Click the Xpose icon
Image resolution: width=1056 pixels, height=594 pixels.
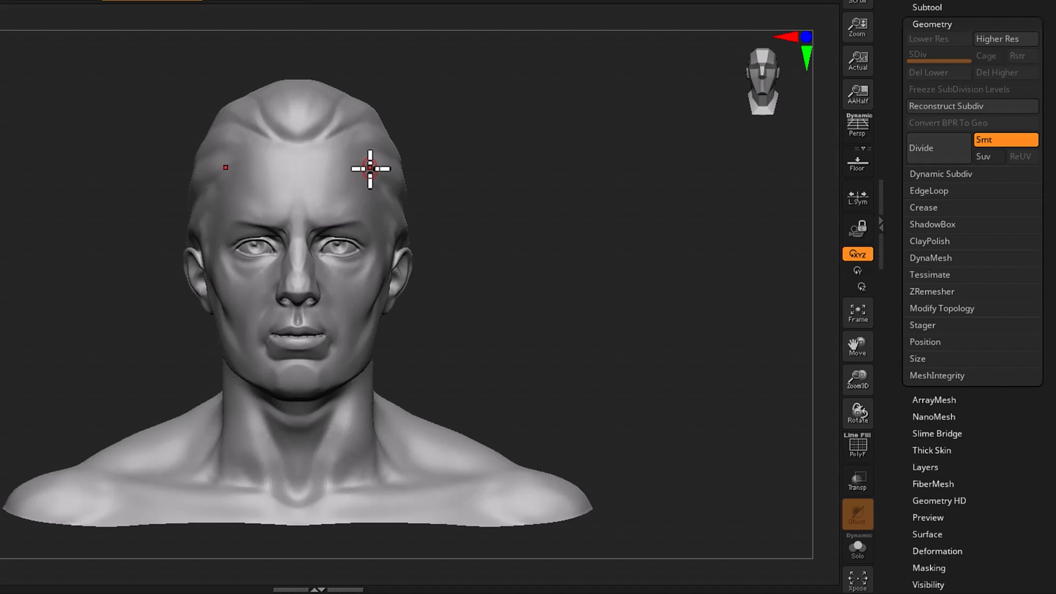coord(858,581)
